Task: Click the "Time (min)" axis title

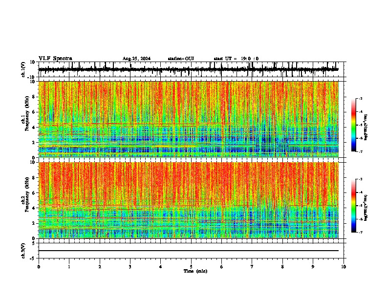Action: click(195, 271)
